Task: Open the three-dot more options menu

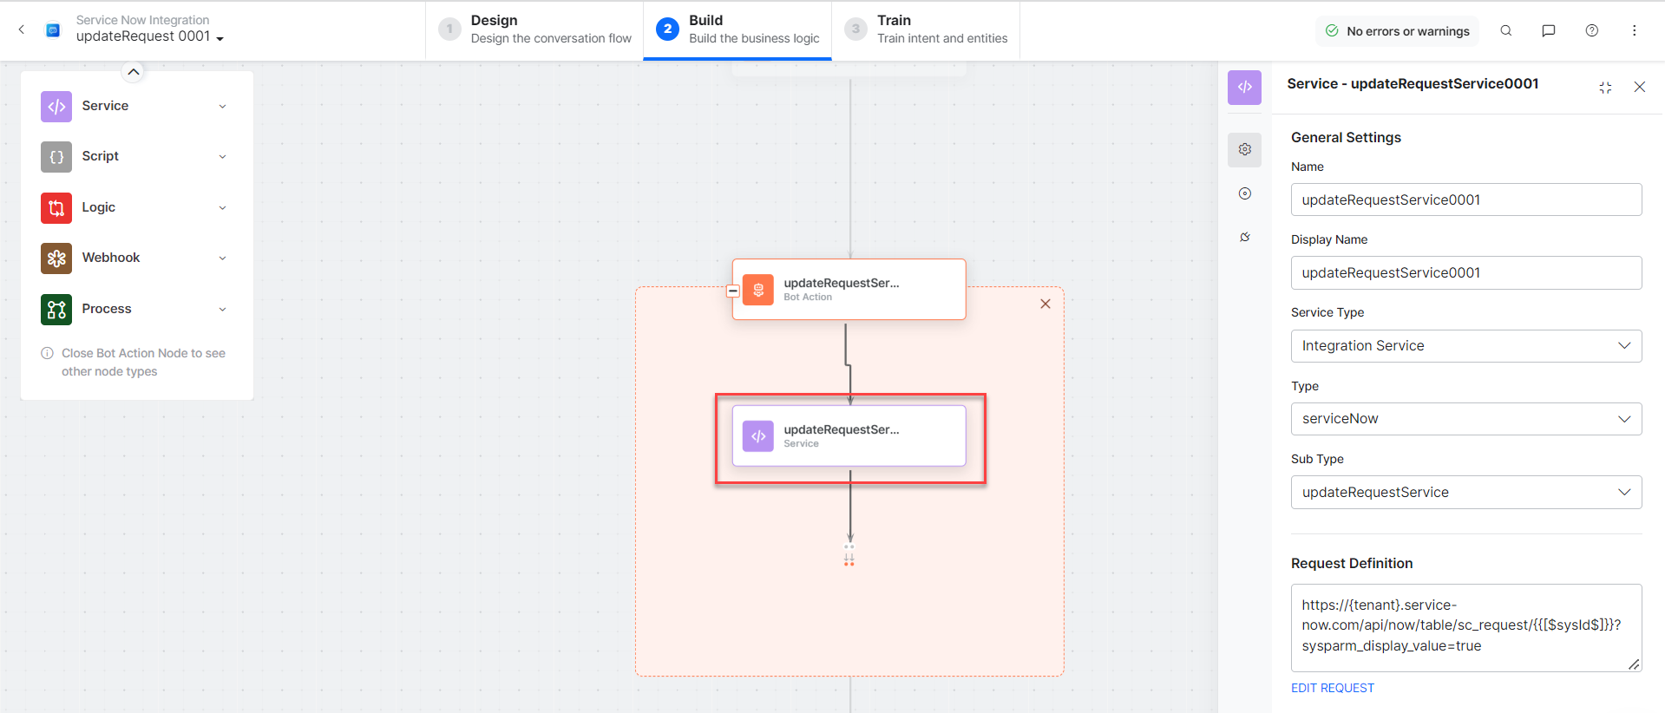Action: pos(1634,30)
